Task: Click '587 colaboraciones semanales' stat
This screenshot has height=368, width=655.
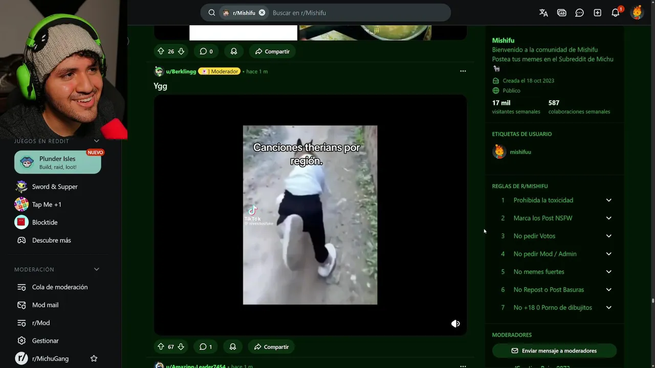Action: coord(579,107)
